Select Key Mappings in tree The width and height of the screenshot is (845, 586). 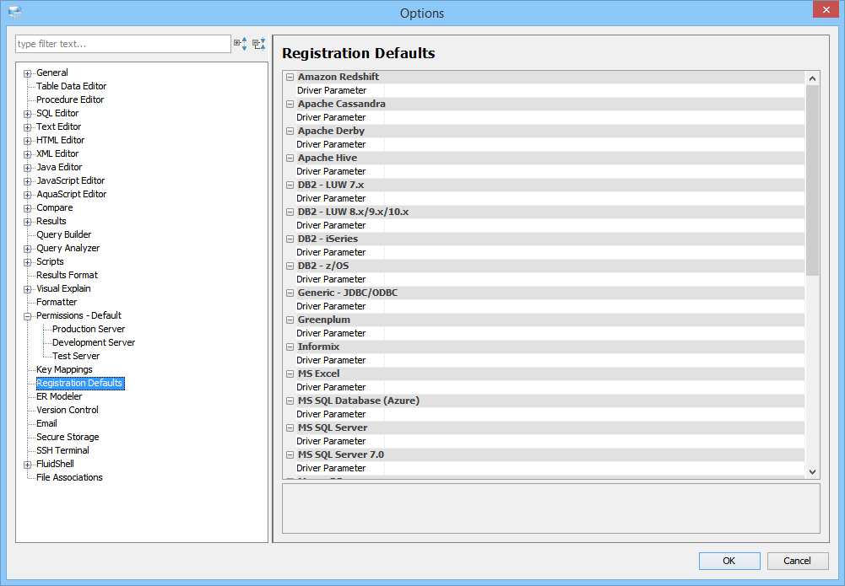(x=64, y=369)
